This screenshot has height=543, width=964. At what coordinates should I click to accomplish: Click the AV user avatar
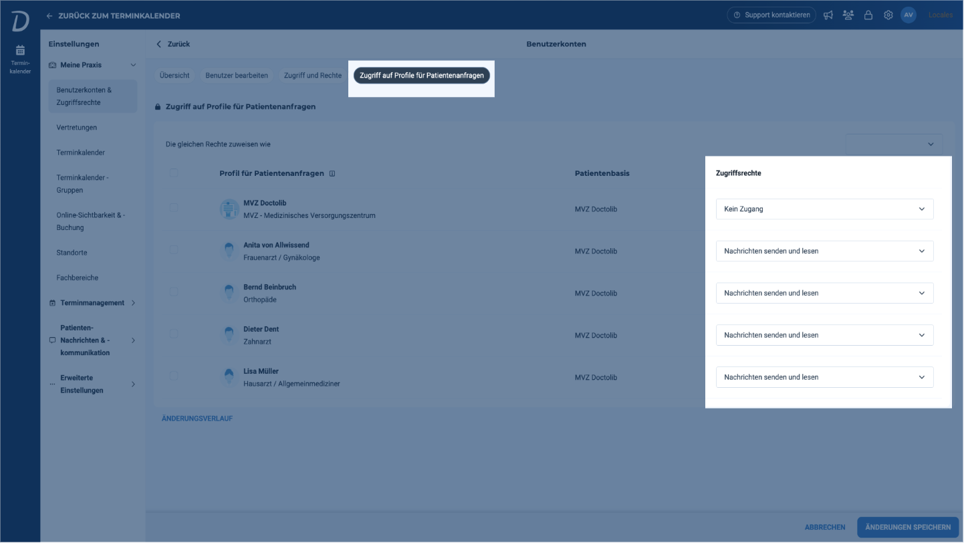click(909, 15)
